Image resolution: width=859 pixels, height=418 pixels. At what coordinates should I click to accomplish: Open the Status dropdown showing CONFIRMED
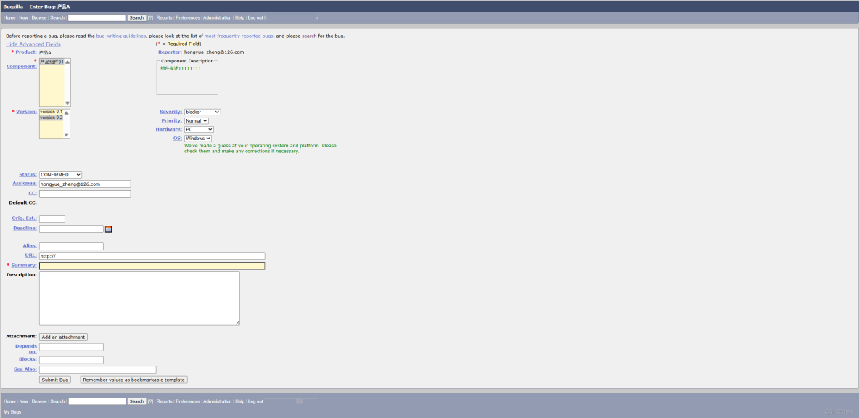click(x=61, y=174)
